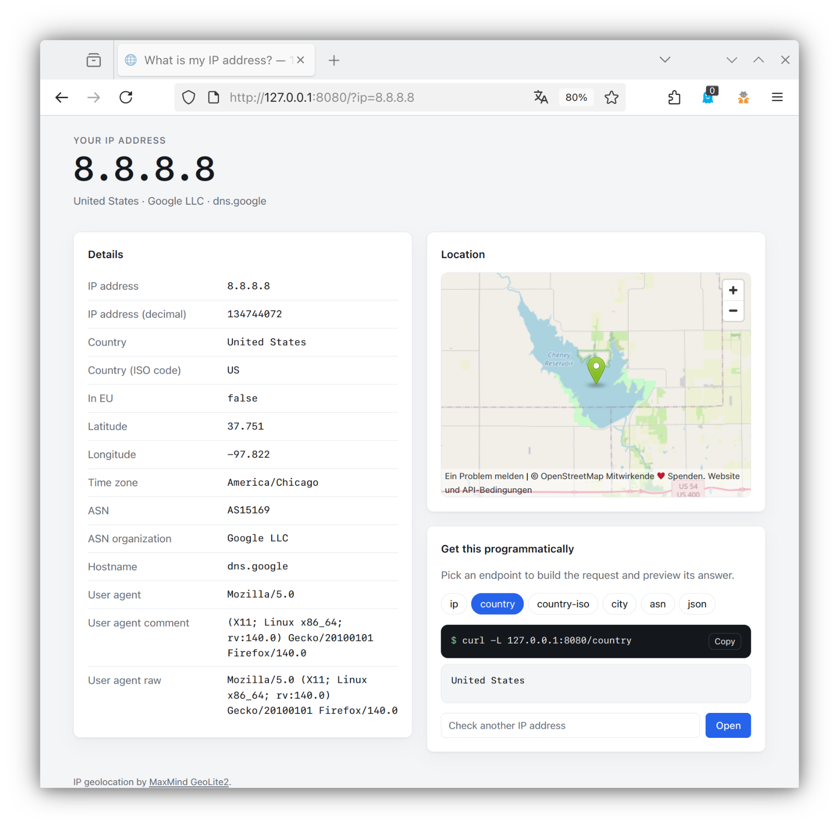Select the city endpoint pill

(619, 604)
